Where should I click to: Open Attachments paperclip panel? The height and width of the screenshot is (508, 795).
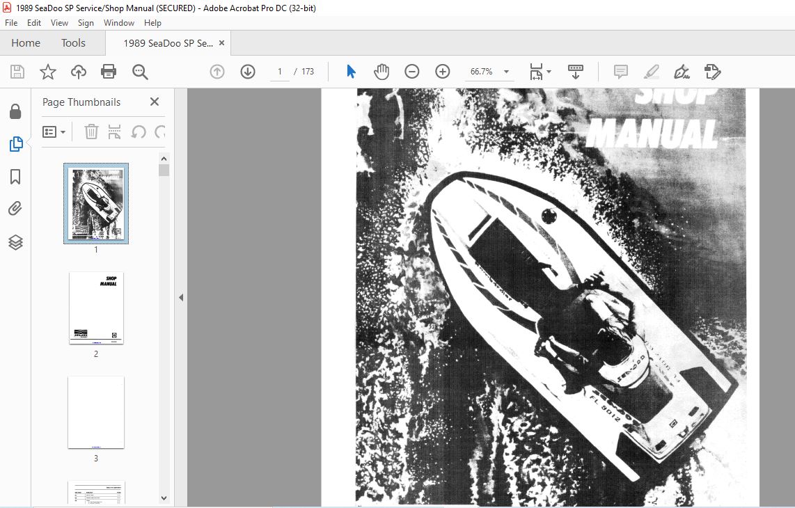(16, 209)
